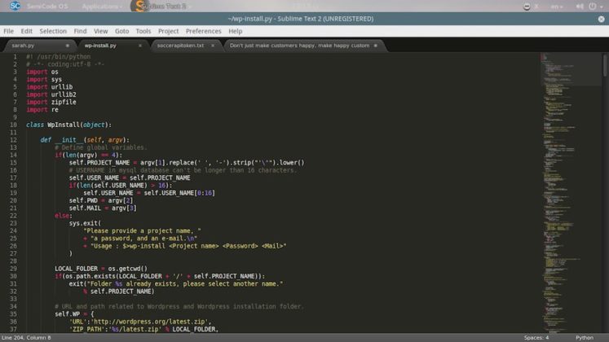Open the Selection menu
Screen dimensions: 609x342
coord(53,31)
